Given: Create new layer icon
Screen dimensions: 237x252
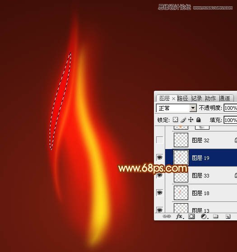Looking at the screenshot, I should [x=228, y=216].
